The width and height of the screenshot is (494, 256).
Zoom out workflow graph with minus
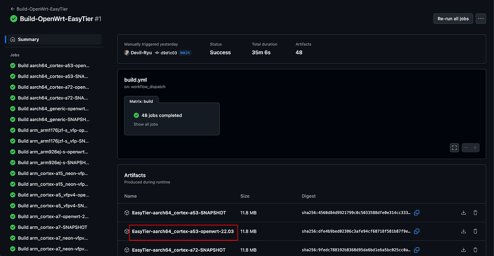(x=466, y=147)
